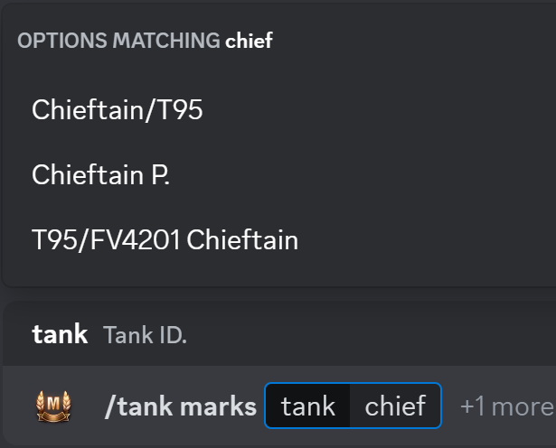
Task: Click the tank label inside the command pill
Action: click(x=308, y=406)
